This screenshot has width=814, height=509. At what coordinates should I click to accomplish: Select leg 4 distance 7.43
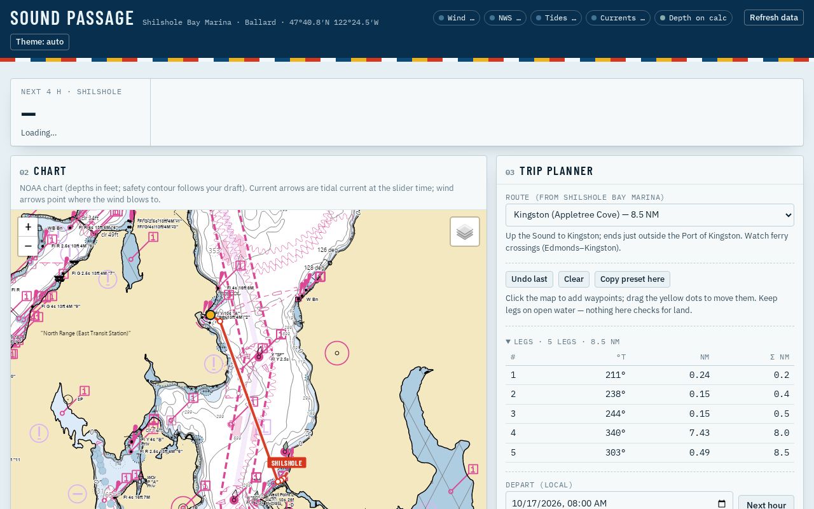(699, 433)
